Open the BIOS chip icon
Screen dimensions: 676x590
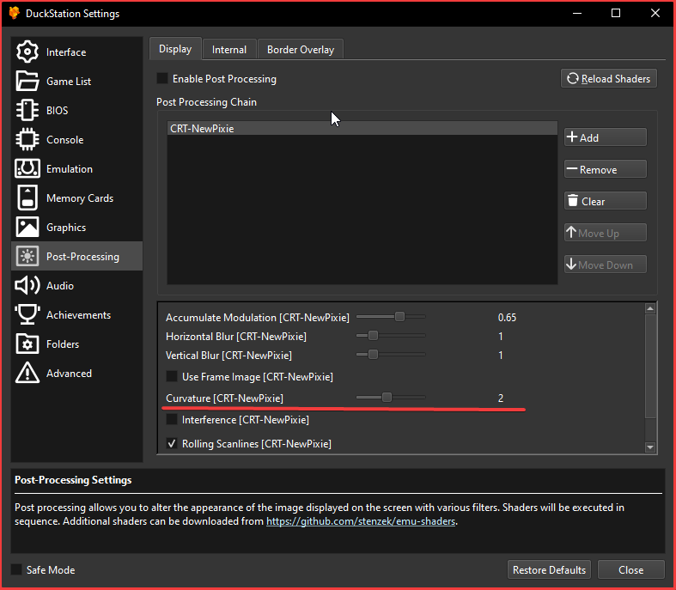point(27,110)
